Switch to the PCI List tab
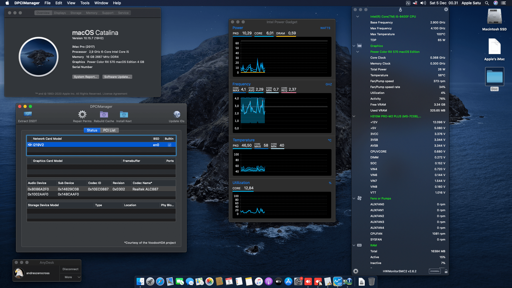The width and height of the screenshot is (512, 288). coord(109,130)
